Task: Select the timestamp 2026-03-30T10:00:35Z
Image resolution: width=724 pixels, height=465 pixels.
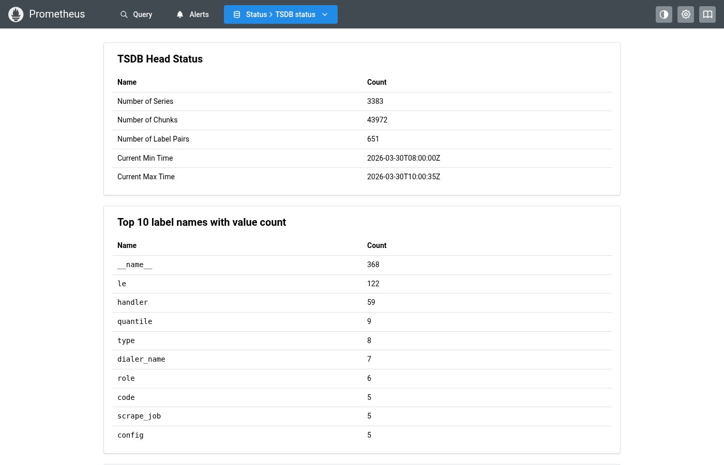Action: [x=403, y=177]
